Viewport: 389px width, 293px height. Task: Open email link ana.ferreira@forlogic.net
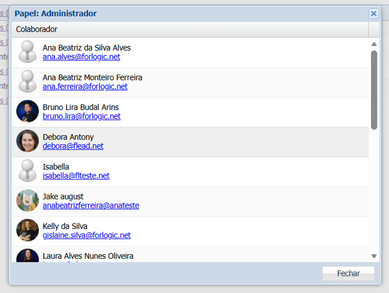click(84, 87)
